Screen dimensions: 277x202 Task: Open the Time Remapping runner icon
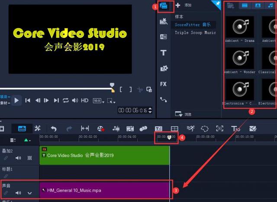click(190, 129)
